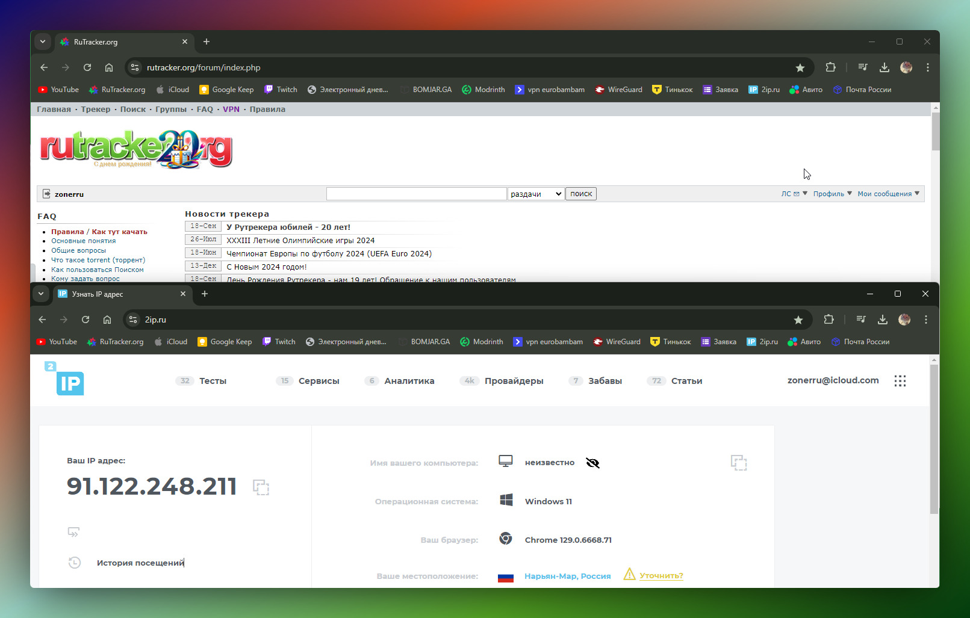Open YouTube bookmark in RuTracker window
The image size is (970, 618).
tap(58, 90)
